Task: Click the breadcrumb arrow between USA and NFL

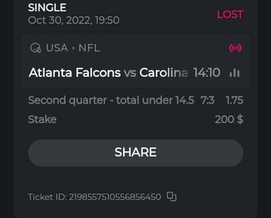Action: 73,48
